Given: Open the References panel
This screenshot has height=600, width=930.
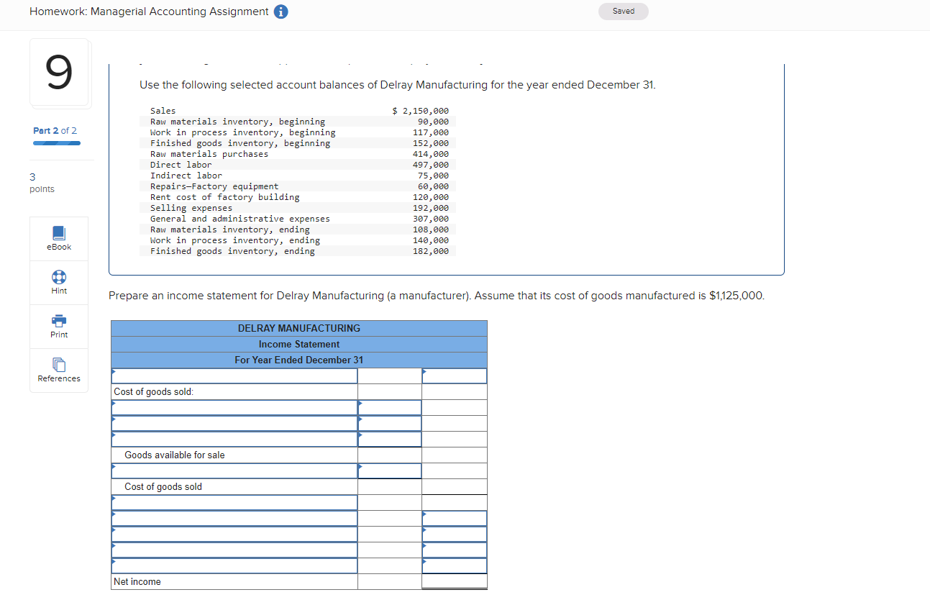Looking at the screenshot, I should tap(59, 371).
